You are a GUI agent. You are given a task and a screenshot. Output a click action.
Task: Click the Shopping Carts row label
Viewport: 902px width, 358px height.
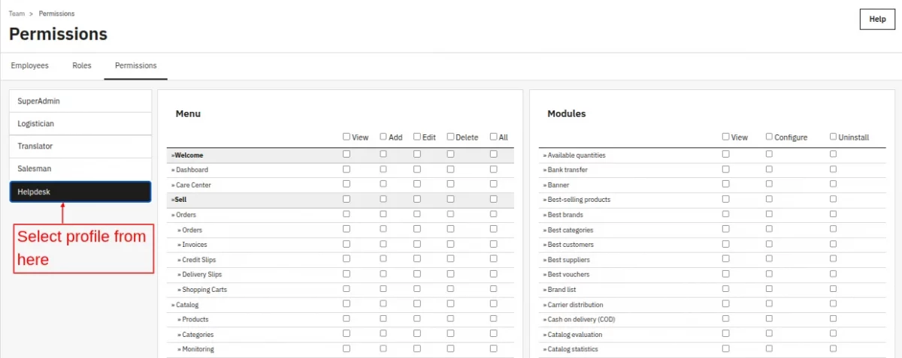coord(202,290)
